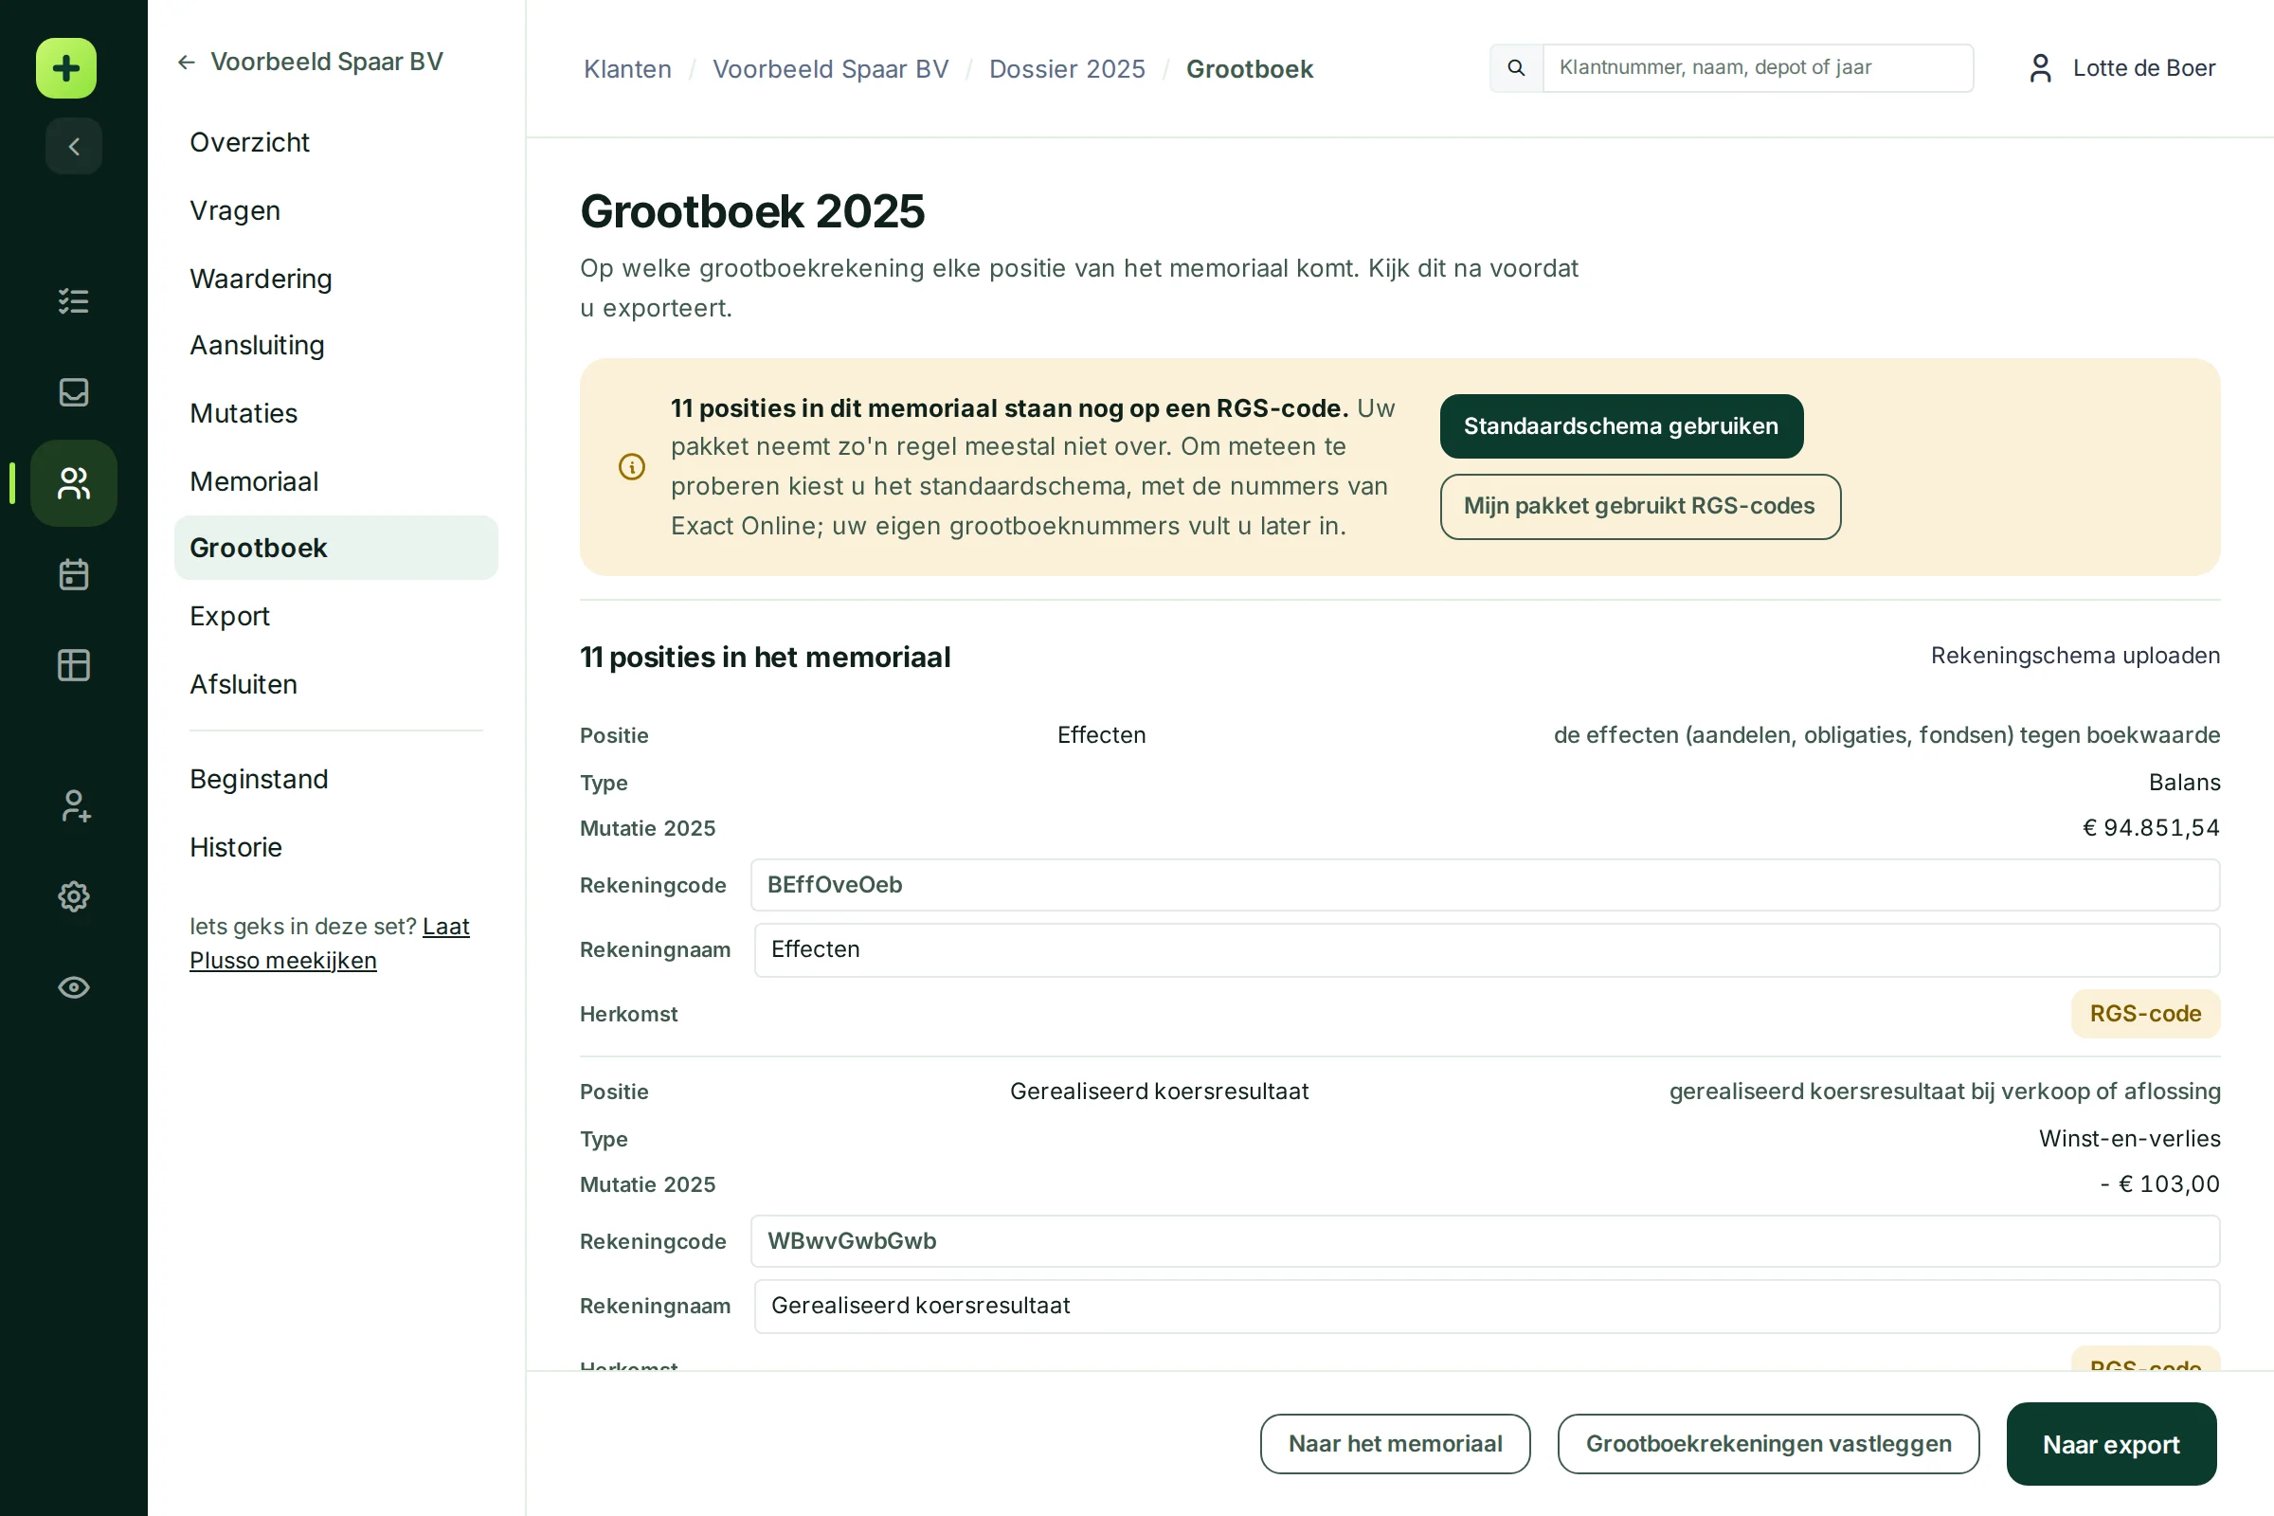Collapse the sidebar with the chevron button

74,146
